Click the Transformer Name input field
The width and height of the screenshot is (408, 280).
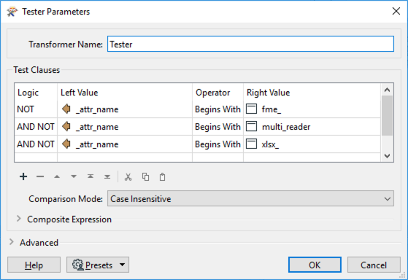click(x=250, y=44)
